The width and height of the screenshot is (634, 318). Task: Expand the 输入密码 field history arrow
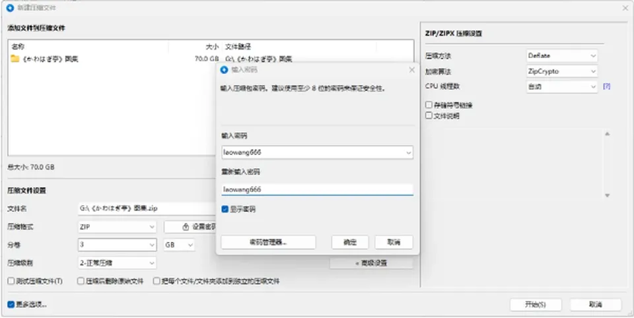tap(408, 153)
